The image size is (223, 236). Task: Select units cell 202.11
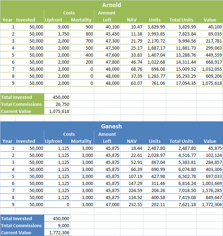[x=158, y=204]
